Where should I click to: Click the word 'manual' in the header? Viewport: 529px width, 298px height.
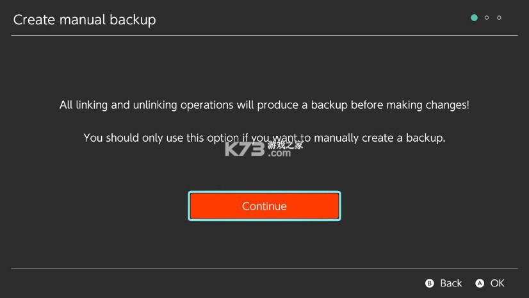coord(83,20)
